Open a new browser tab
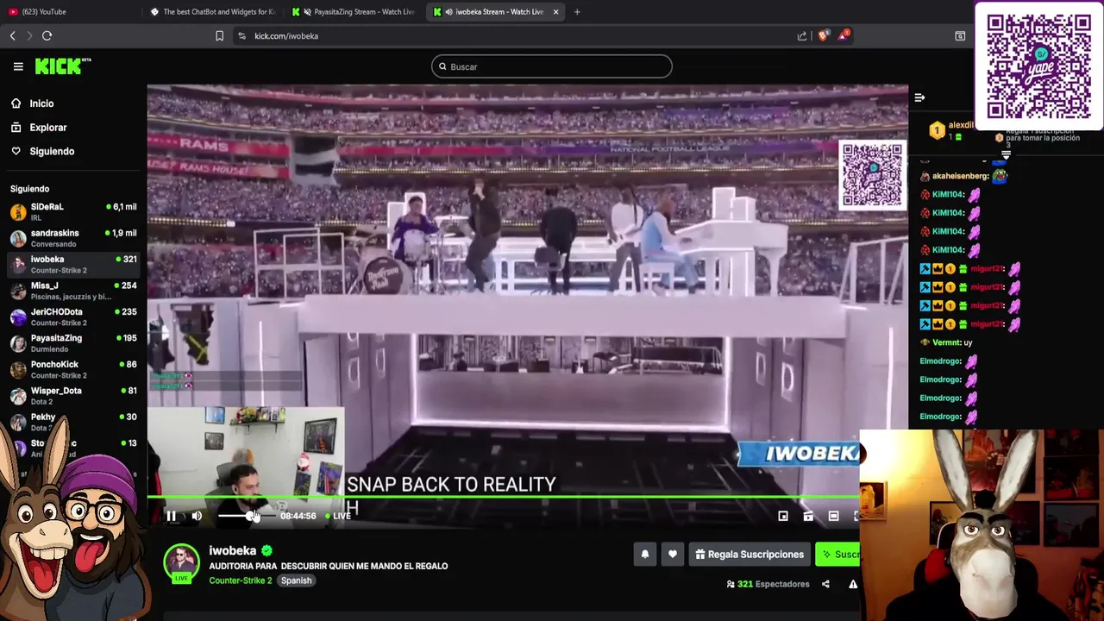 tap(577, 12)
